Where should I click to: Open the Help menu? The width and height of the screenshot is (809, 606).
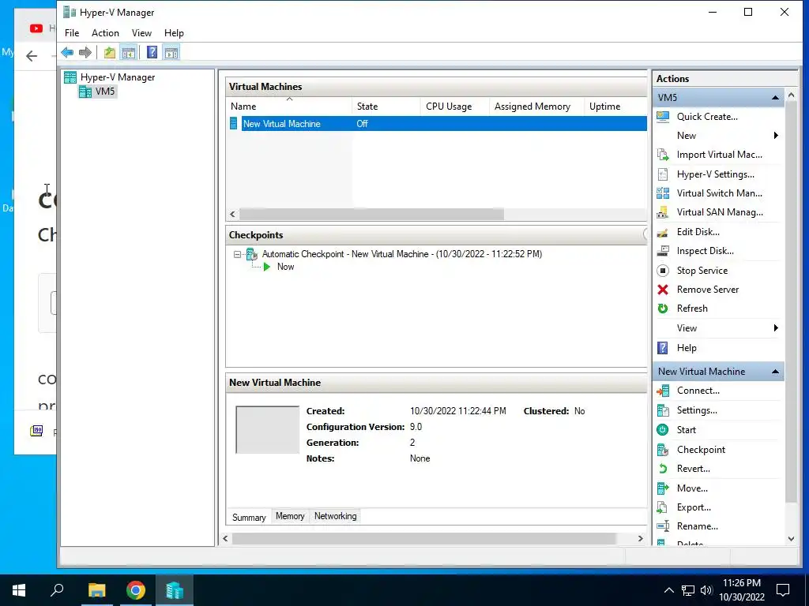[x=174, y=33]
